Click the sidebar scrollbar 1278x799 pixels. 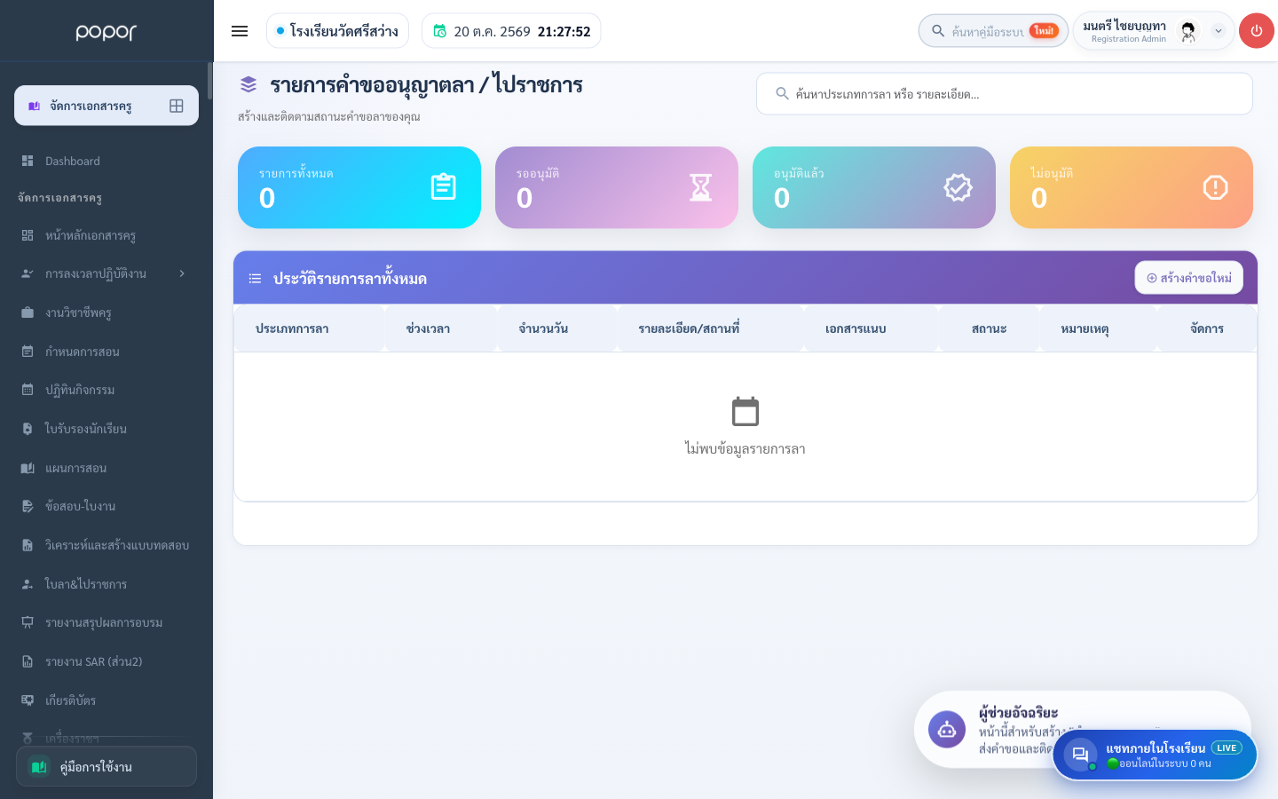tap(210, 81)
